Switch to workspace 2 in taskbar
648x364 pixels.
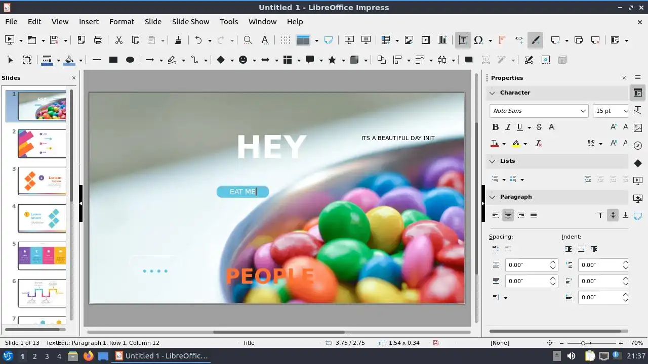click(34, 356)
